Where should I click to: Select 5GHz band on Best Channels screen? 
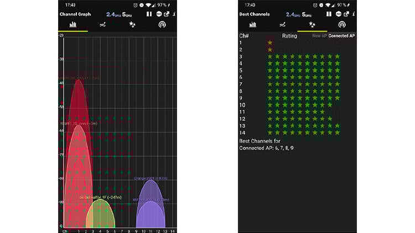308,14
